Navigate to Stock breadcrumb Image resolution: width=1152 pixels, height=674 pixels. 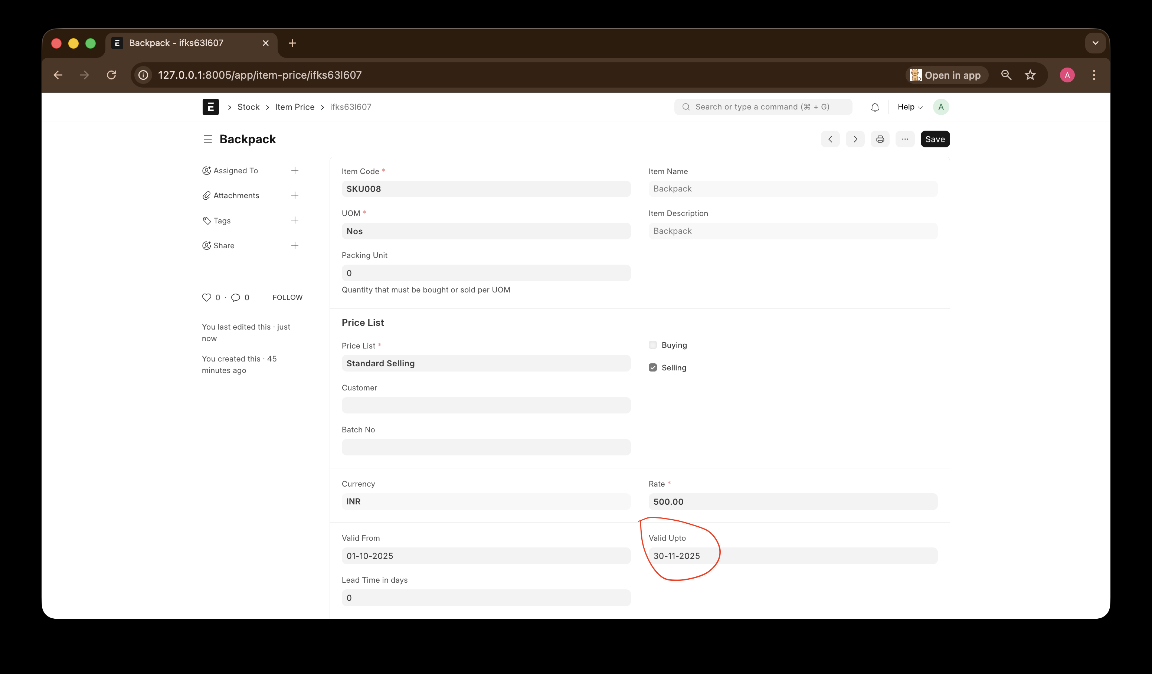[248, 107]
